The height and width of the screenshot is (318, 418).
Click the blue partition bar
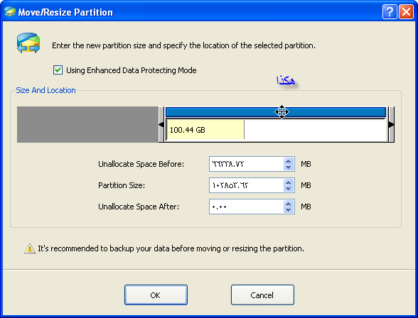(276, 112)
